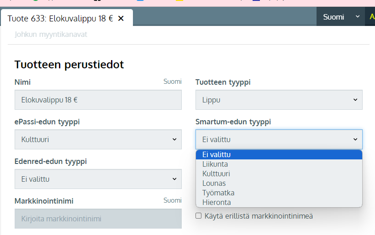
Task: Collapse the Smartum-edun tyyppi dropdown
Action: (x=279, y=139)
